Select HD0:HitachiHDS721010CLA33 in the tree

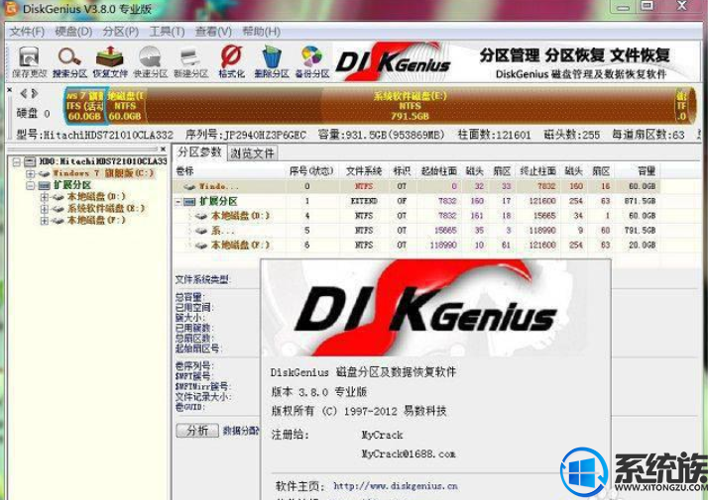click(103, 161)
